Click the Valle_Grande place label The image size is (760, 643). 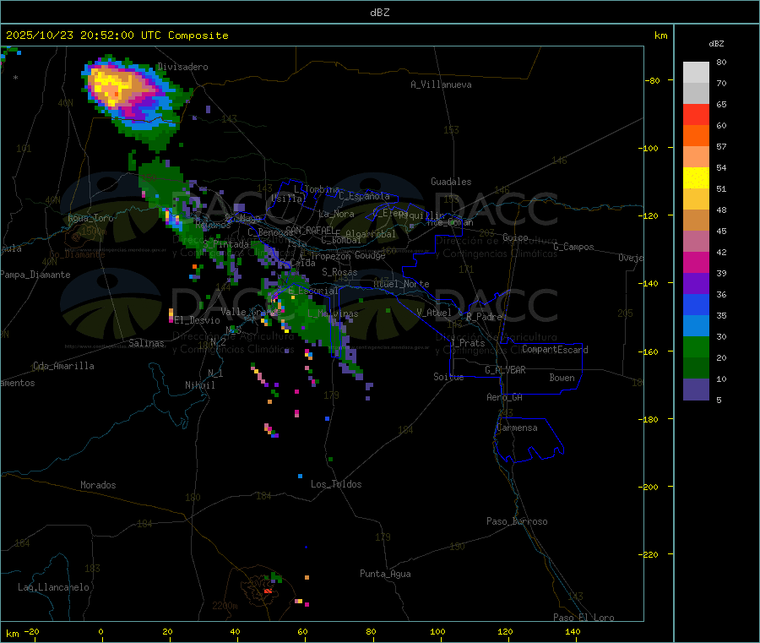pos(251,312)
